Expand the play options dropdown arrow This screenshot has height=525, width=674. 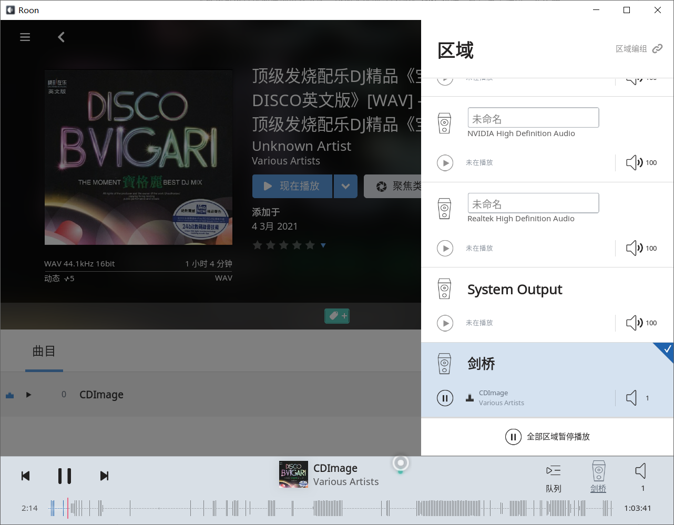tap(345, 186)
